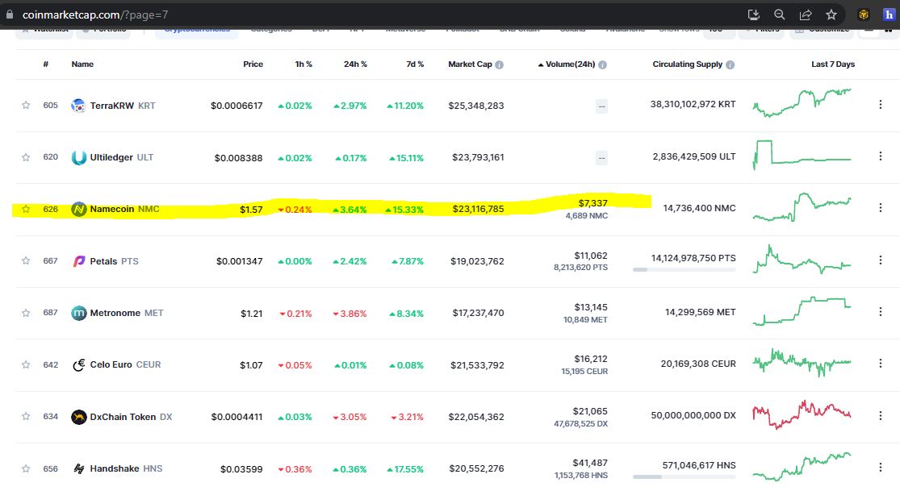This screenshot has height=491, width=900.
Task: Open the Namecoin 7-day sparkline chart
Action: click(802, 208)
